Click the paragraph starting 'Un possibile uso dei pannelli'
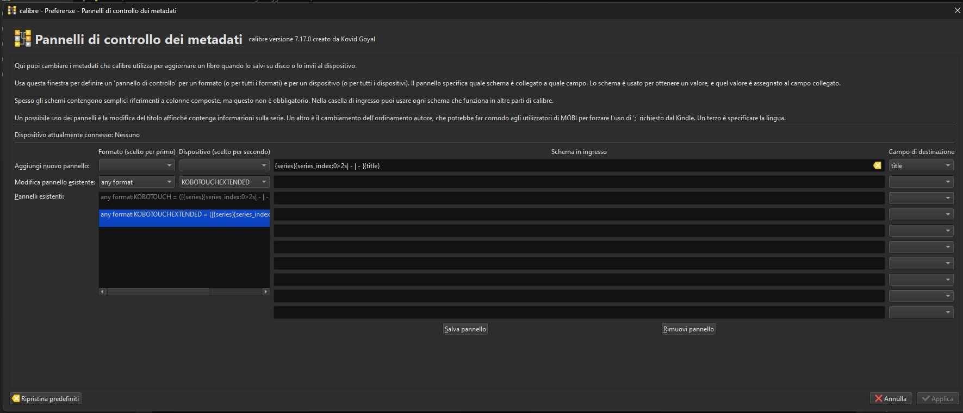 400,118
